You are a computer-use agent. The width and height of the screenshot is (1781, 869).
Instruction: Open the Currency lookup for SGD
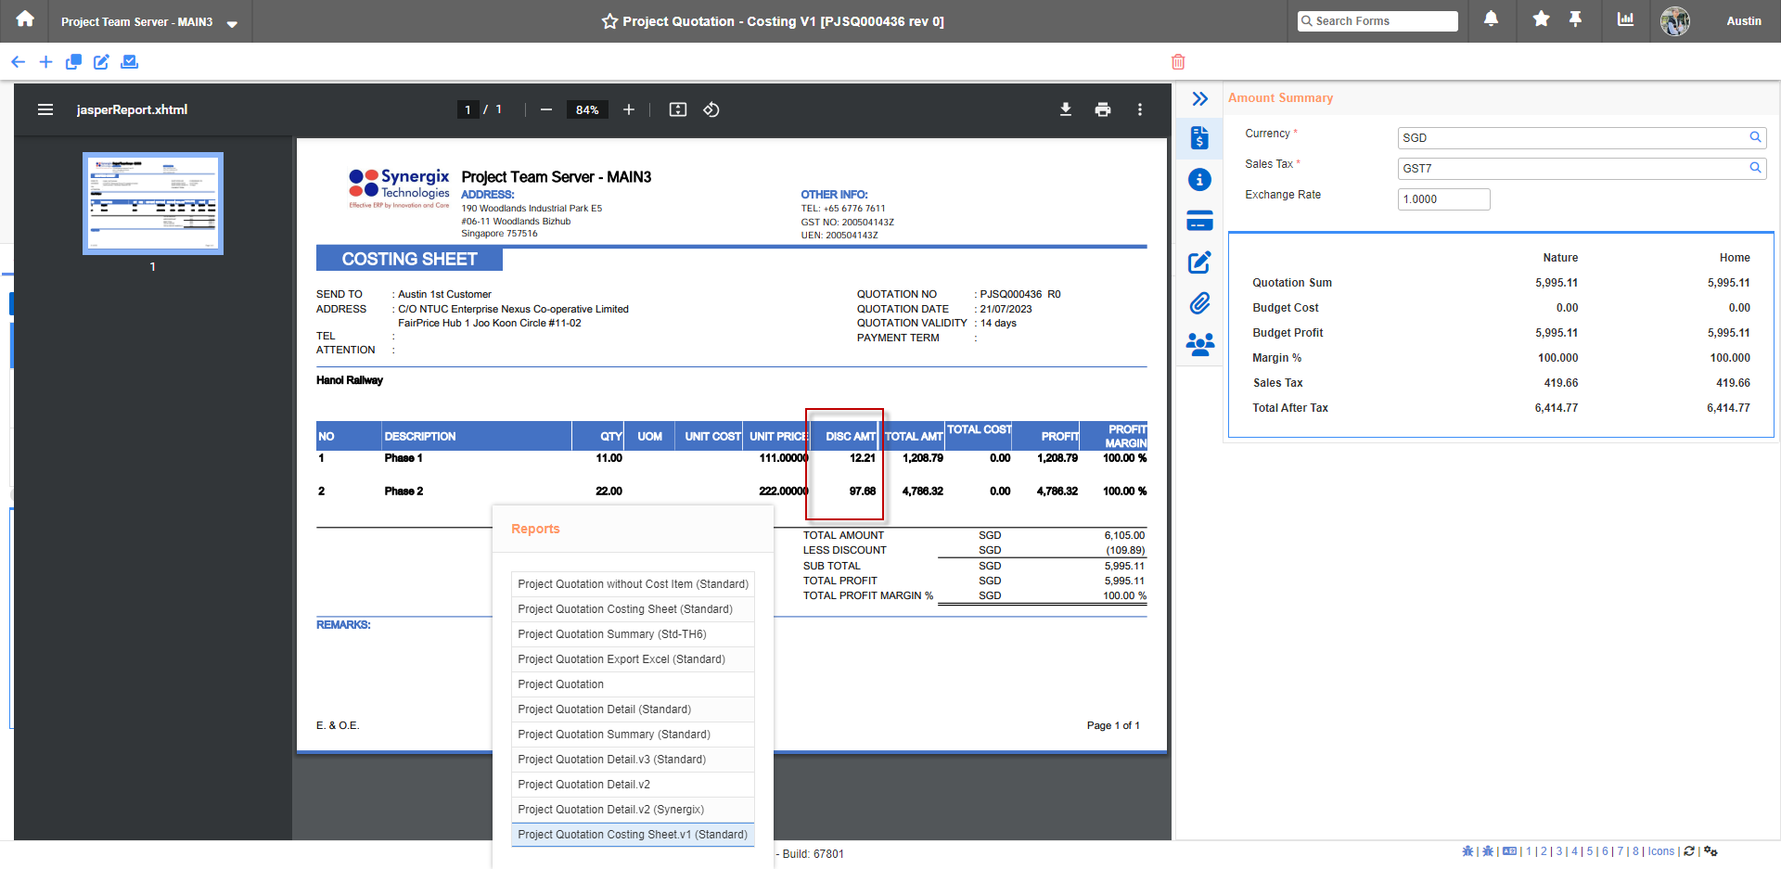coord(1755,136)
